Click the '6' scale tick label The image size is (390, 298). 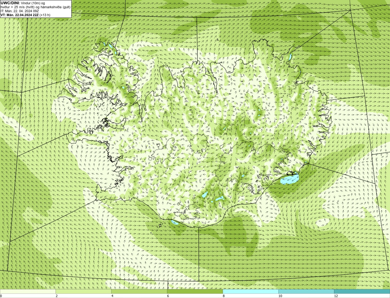point(168,296)
